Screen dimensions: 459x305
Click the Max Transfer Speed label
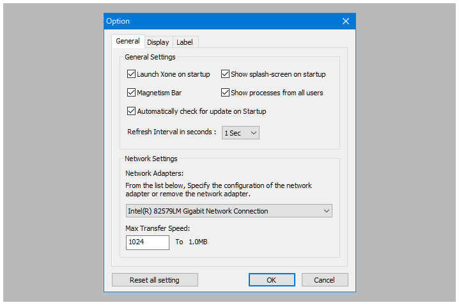tap(158, 228)
